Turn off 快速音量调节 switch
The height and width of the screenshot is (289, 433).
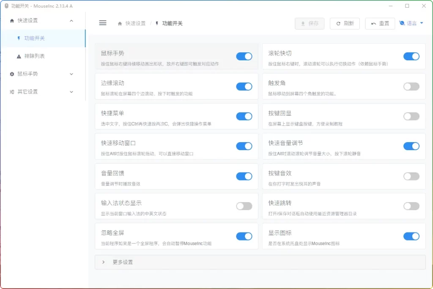tap(411, 146)
